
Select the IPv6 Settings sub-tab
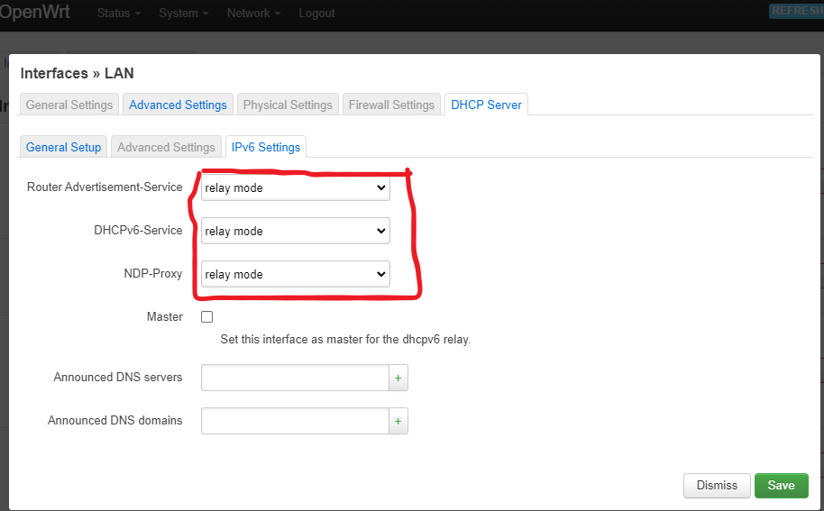pos(266,147)
